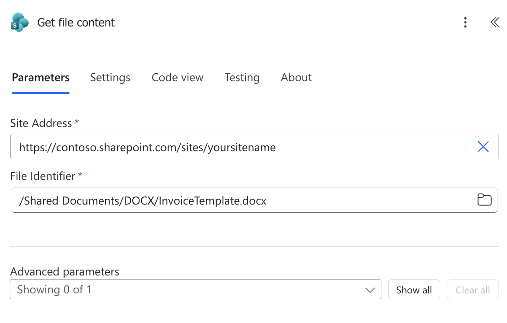
Task: Open the Code view tab
Action: click(177, 77)
